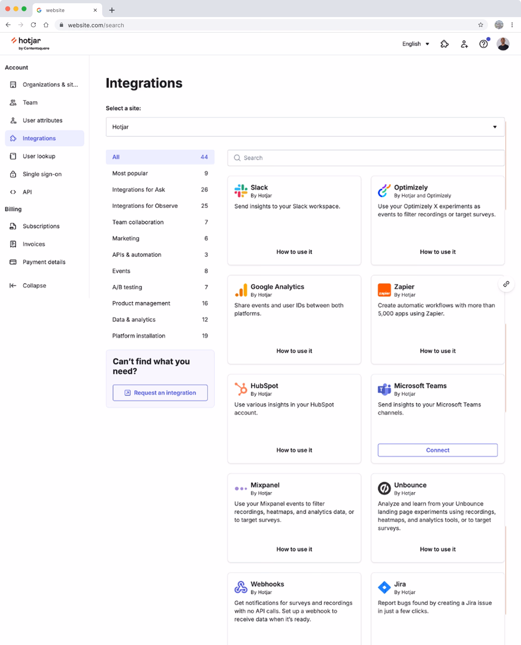The image size is (521, 645).
Task: Open the Integrations sidebar menu item
Action: (44, 138)
